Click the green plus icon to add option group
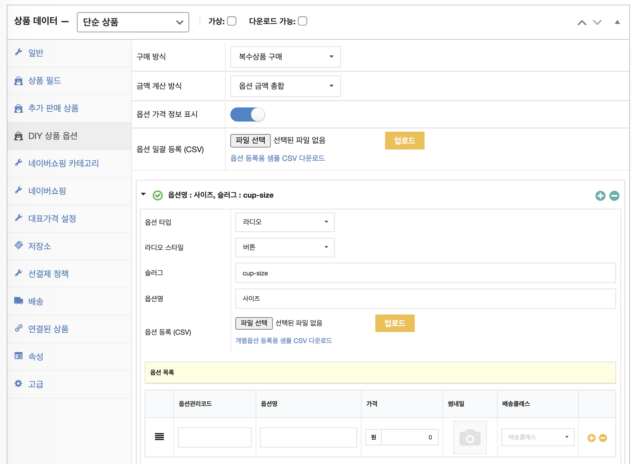 (x=600, y=196)
